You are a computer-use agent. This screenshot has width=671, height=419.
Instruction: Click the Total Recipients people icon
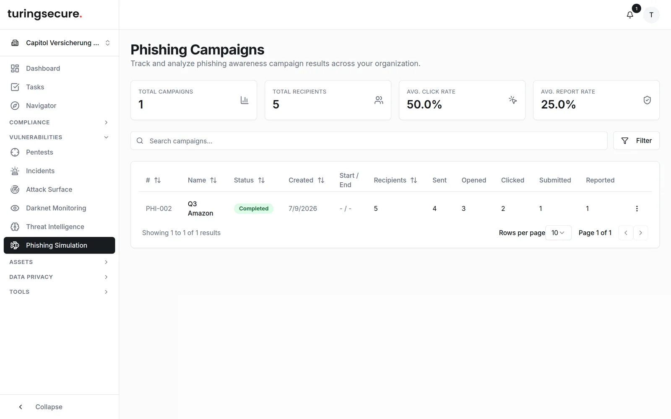(x=379, y=100)
